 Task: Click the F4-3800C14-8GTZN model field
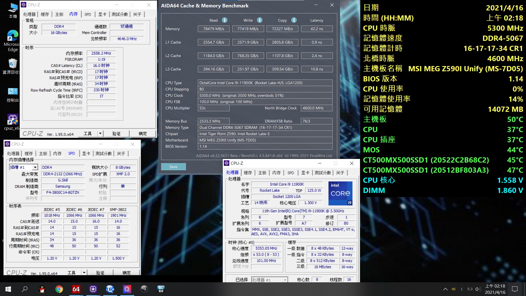(x=63, y=192)
